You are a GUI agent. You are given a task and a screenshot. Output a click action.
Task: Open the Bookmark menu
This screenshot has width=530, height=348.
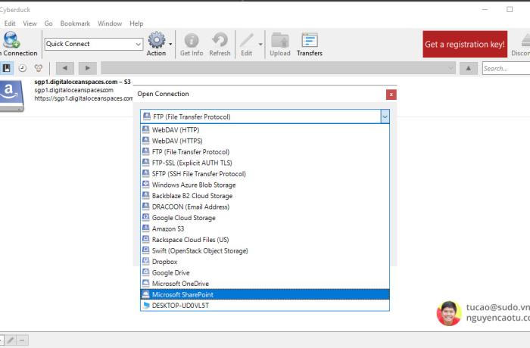coord(75,23)
